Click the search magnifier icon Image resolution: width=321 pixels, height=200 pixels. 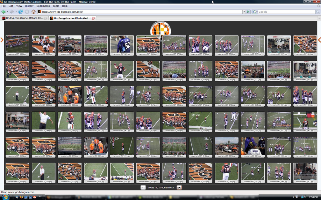pos(317,12)
